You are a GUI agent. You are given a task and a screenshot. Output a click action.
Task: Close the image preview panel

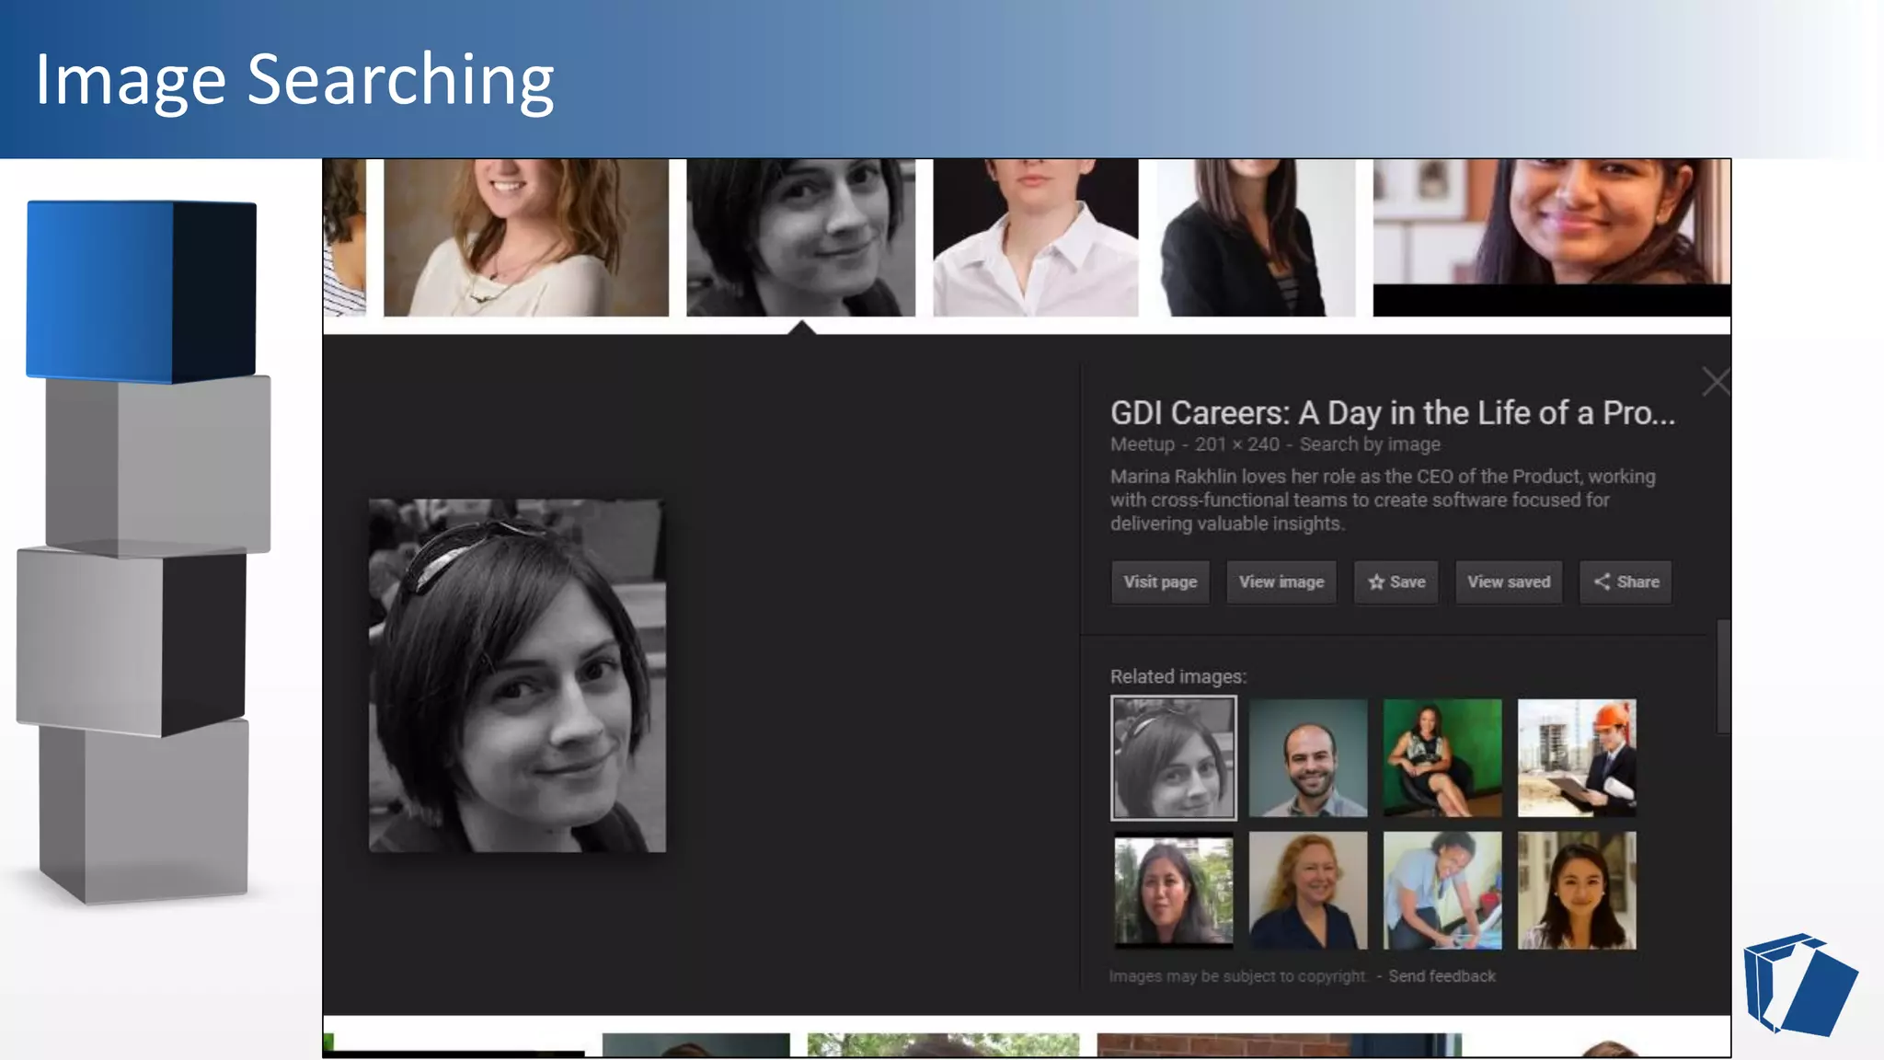click(1716, 381)
